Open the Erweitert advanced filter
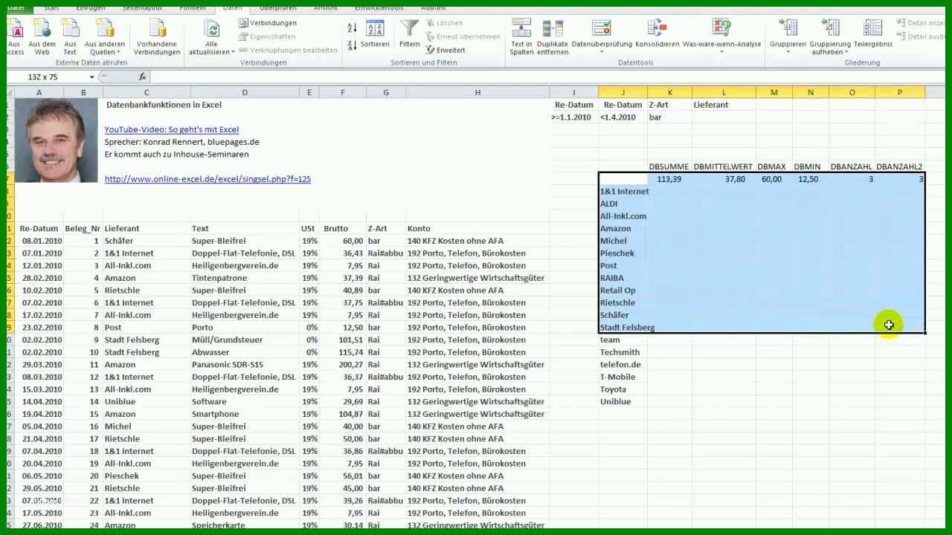The height and width of the screenshot is (535, 952). [446, 50]
